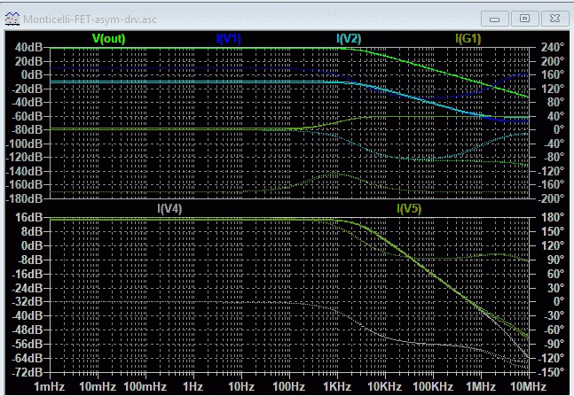Image resolution: width=574 pixels, height=396 pixels.
Task: Click the 120° label on upper right axis
Action: point(553,89)
